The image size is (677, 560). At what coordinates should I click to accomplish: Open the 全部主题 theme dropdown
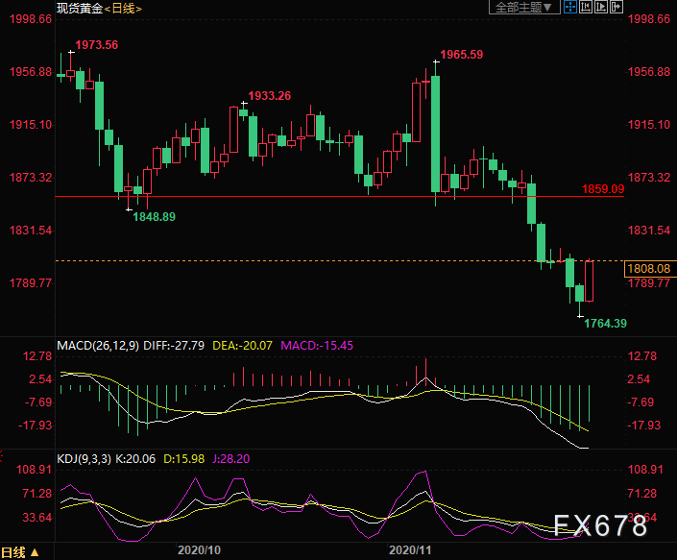[x=524, y=8]
